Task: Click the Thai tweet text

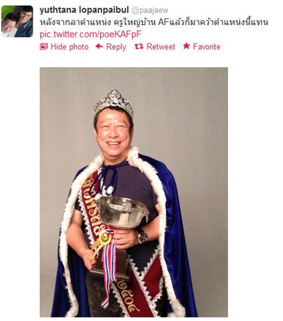Action: pos(154,22)
